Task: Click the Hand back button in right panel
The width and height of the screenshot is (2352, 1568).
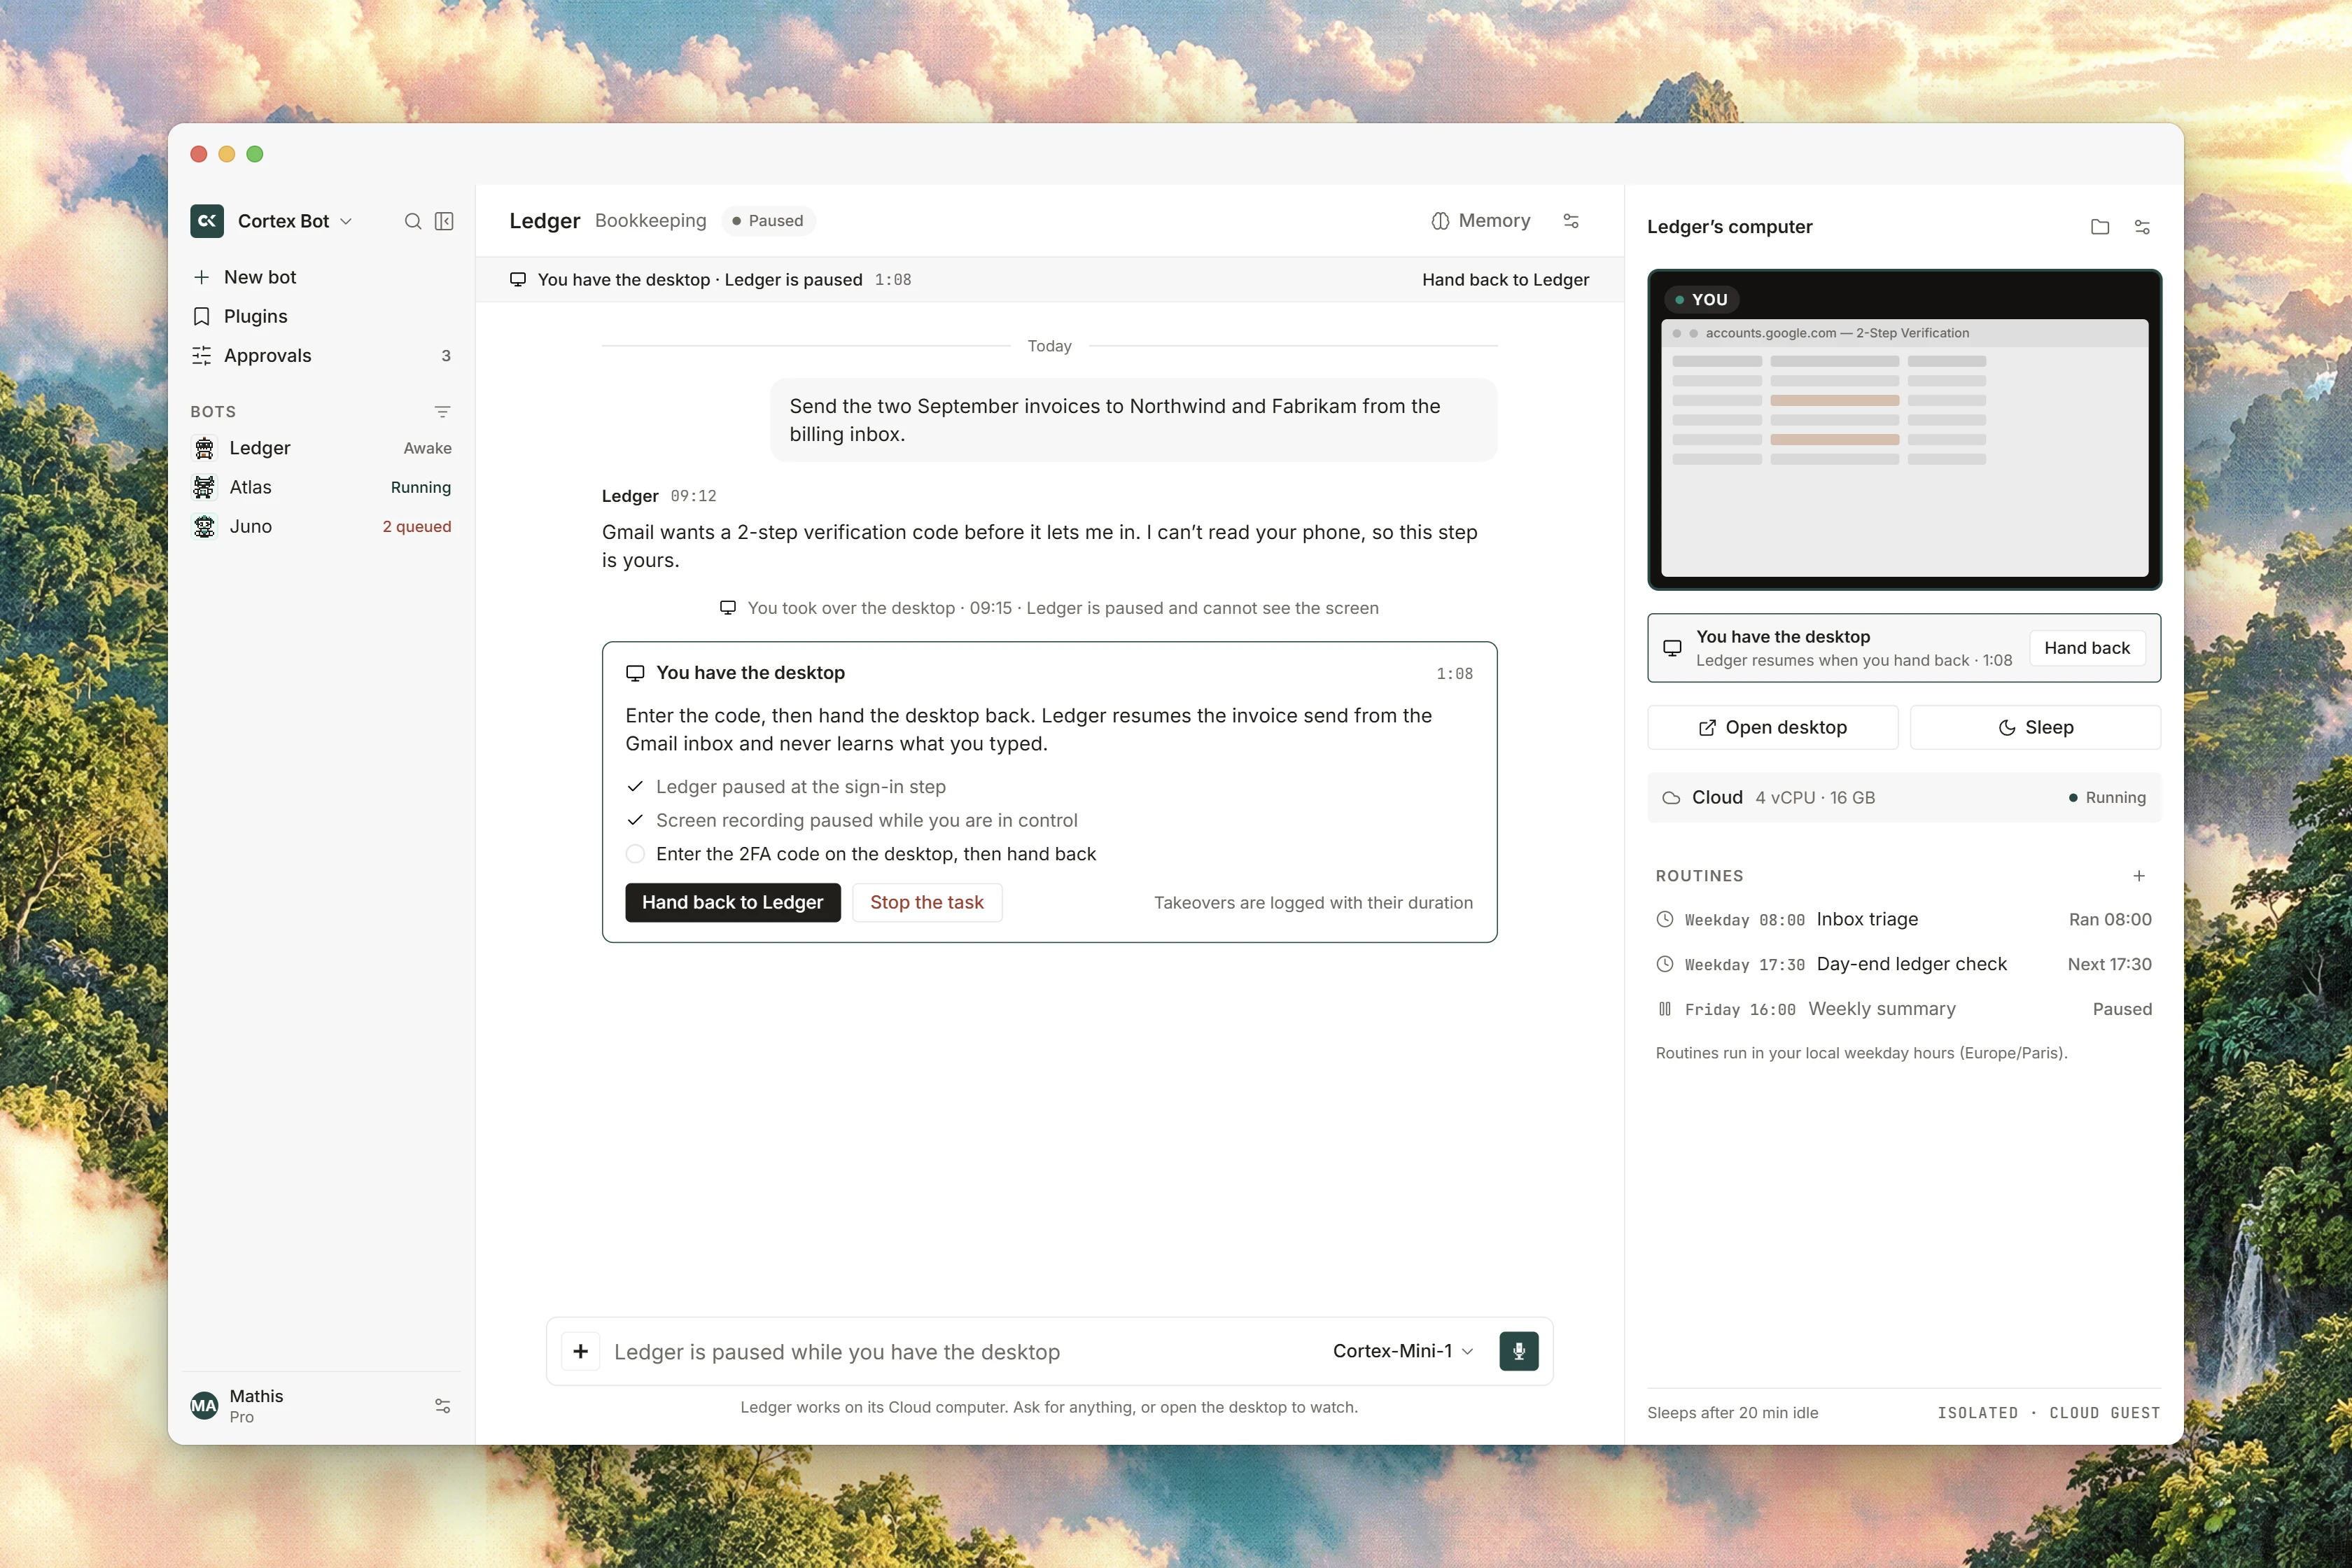Action: (x=2087, y=648)
